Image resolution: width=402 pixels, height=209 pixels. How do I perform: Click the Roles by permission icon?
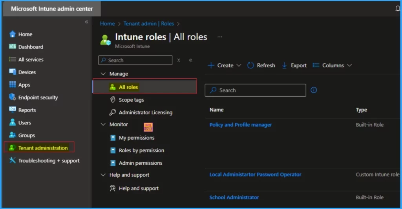coord(113,150)
